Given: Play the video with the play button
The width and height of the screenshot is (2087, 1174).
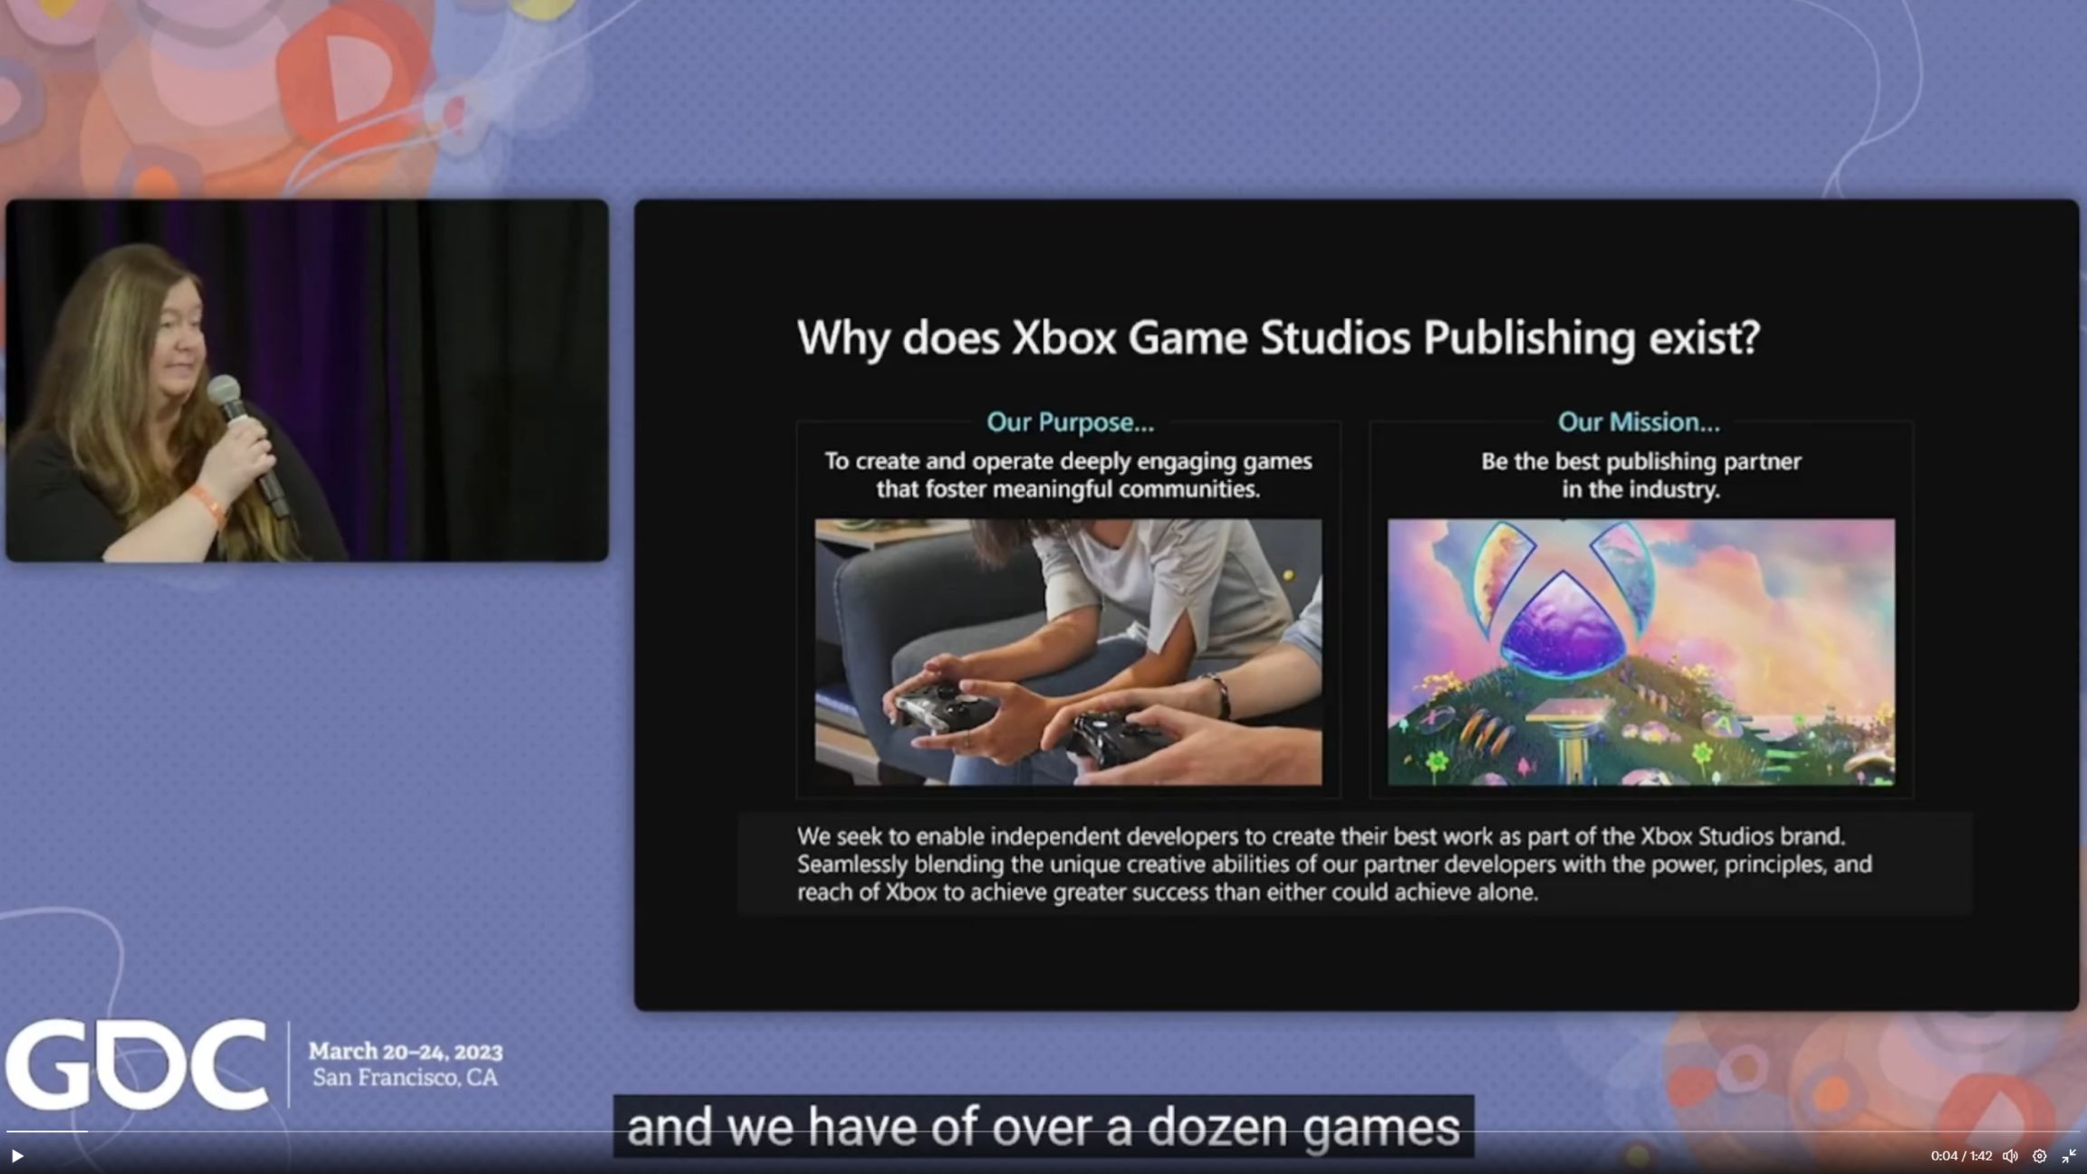Looking at the screenshot, I should tap(16, 1156).
